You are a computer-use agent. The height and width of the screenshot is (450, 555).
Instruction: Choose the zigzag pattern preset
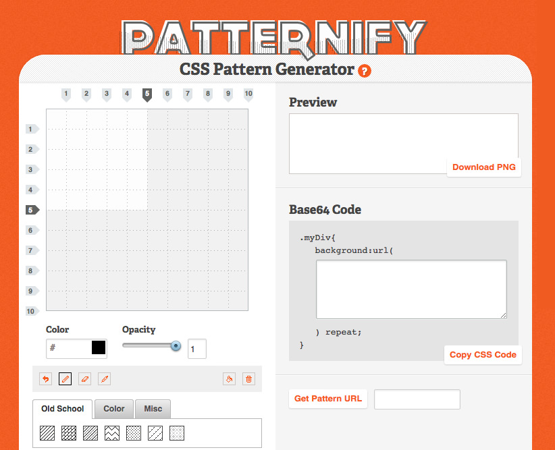point(112,433)
